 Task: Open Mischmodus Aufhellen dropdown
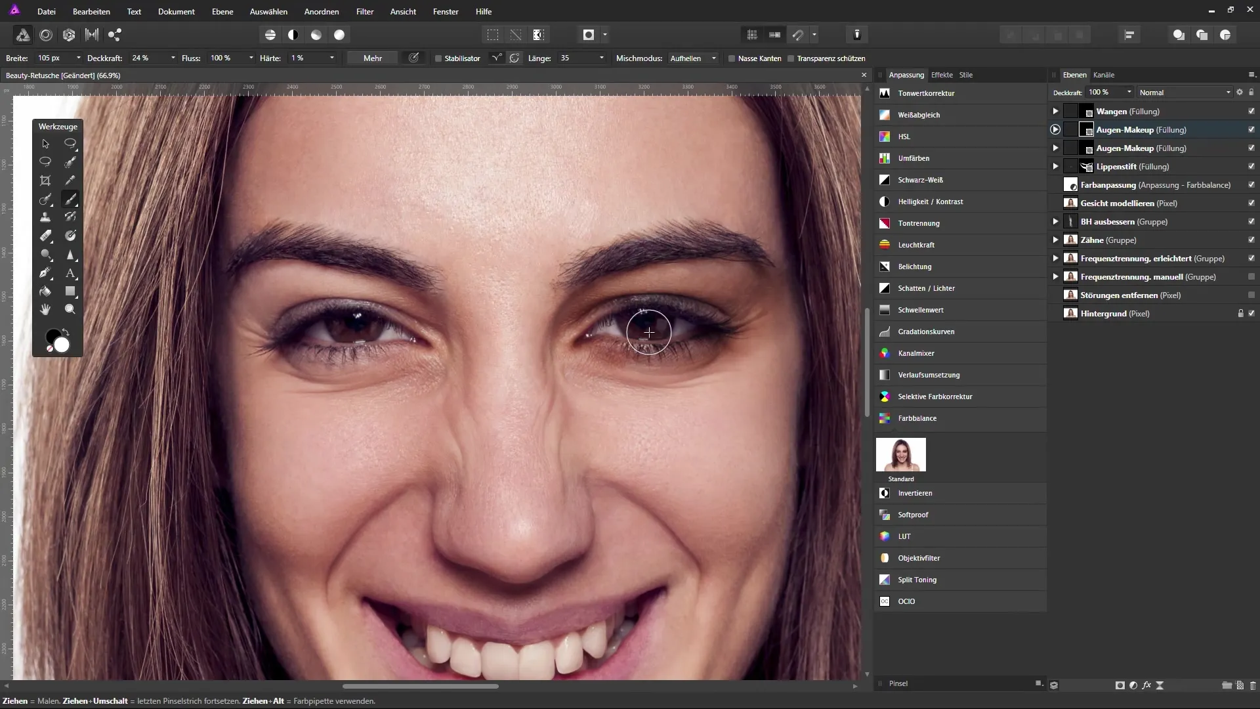pyautogui.click(x=693, y=58)
